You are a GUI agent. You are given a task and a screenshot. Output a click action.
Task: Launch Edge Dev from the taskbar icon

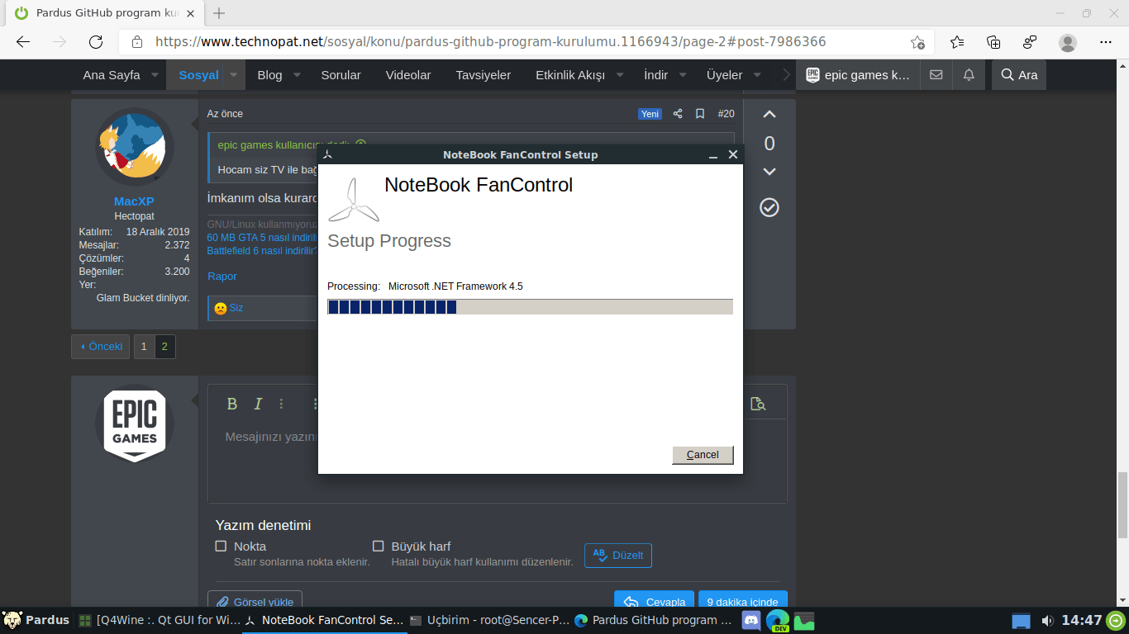[778, 621]
